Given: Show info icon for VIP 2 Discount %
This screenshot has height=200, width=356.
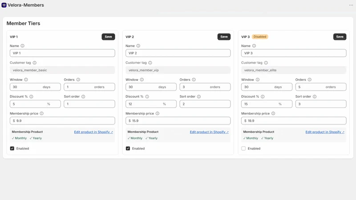Looking at the screenshot, I should click(147, 96).
